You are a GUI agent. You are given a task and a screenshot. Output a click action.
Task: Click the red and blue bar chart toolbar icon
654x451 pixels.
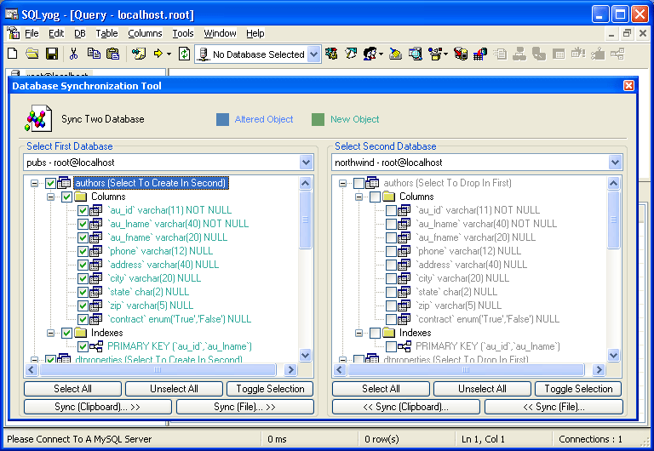(480, 54)
